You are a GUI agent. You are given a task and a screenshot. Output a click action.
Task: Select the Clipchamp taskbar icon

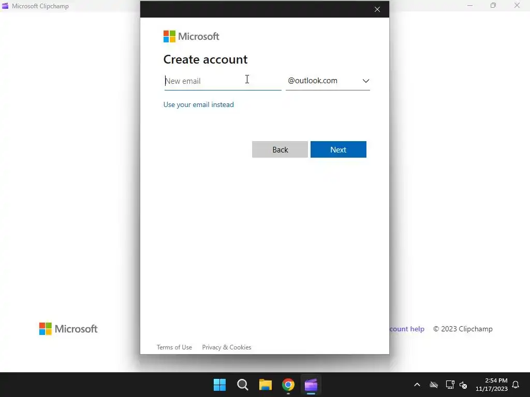point(311,385)
